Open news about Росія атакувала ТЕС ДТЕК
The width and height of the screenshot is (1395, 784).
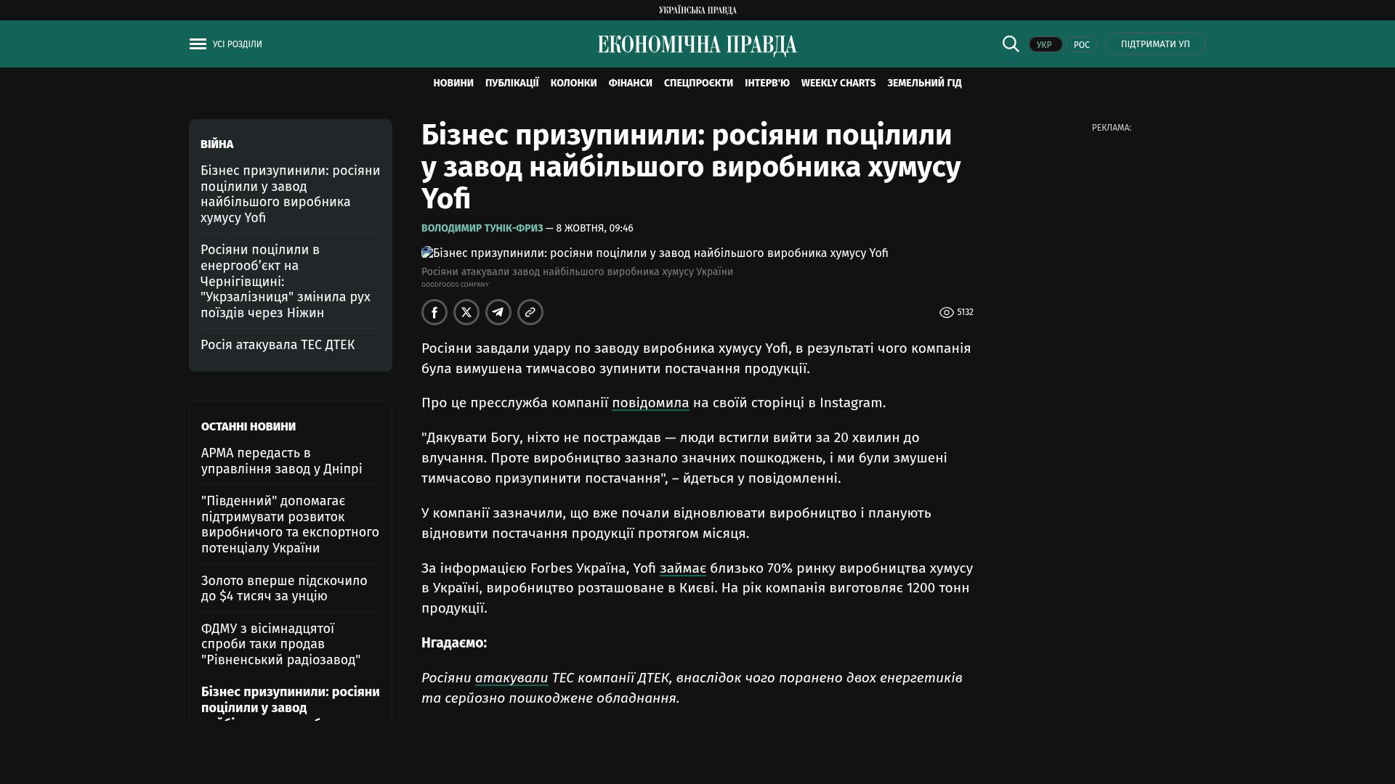click(x=278, y=345)
